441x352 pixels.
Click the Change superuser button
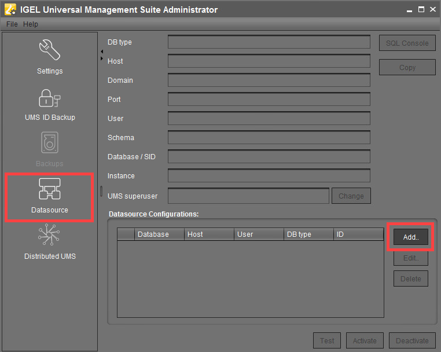[351, 196]
